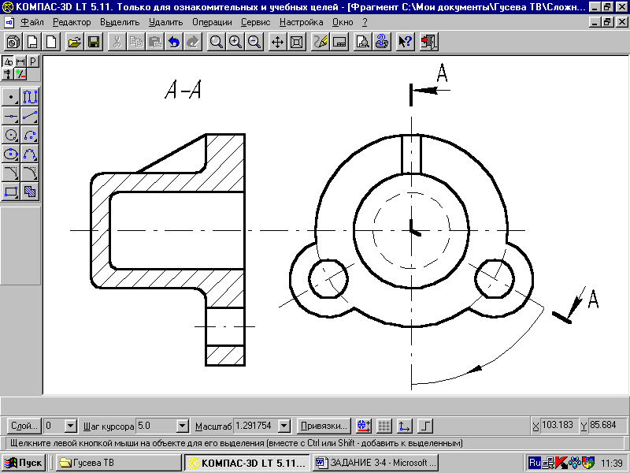Open the layer number dropdown

tap(70, 426)
